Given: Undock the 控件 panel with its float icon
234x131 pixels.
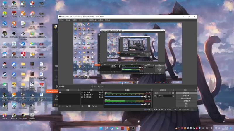Looking at the screenshot, I should click(x=196, y=90).
